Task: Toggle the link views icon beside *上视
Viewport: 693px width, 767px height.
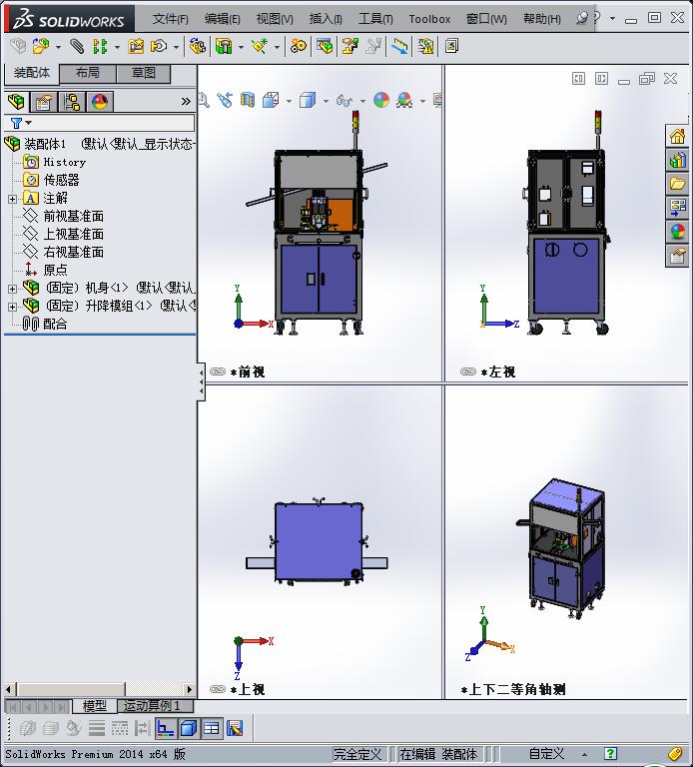Action: pos(218,689)
